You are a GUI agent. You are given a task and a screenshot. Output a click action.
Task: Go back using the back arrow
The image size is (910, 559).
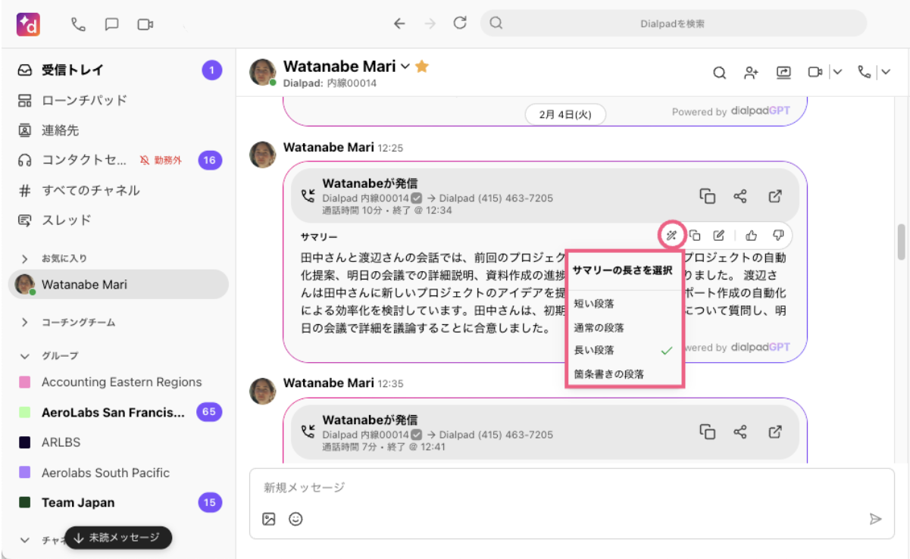pos(399,23)
